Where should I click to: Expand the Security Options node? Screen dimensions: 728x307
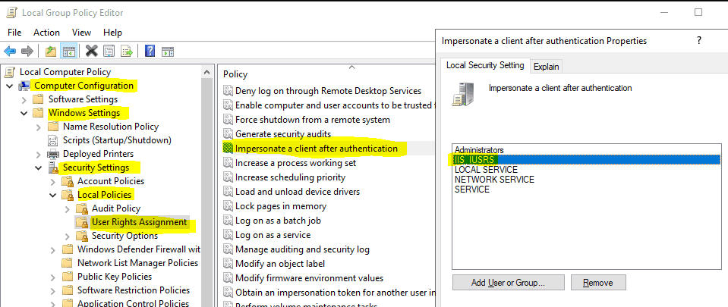[68, 237]
